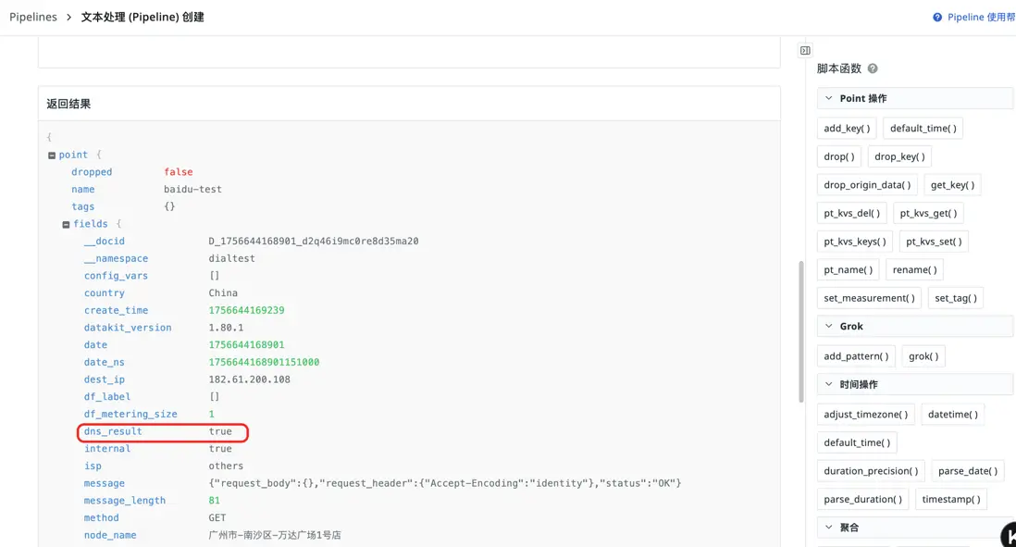Insert the duration_precision() function
The image size is (1016, 547).
[x=871, y=471]
